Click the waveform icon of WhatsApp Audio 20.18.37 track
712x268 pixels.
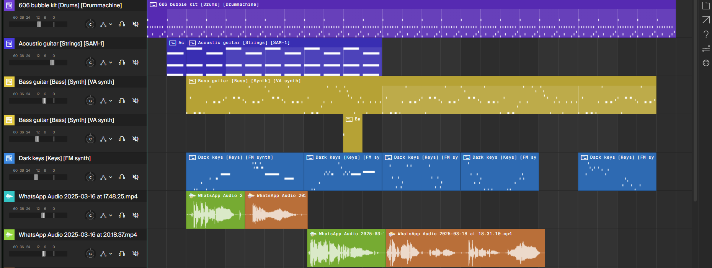pos(9,235)
